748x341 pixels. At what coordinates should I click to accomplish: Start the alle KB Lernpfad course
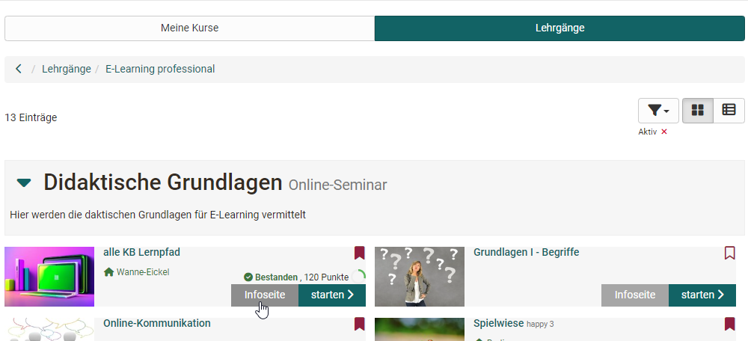coord(332,295)
